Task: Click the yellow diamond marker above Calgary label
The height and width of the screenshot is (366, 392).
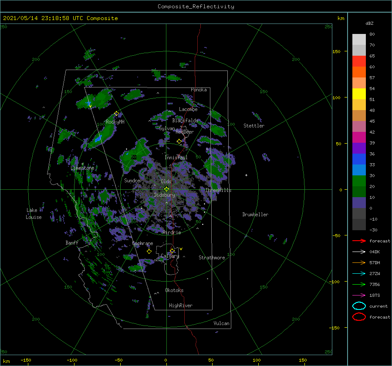Action: [172, 251]
